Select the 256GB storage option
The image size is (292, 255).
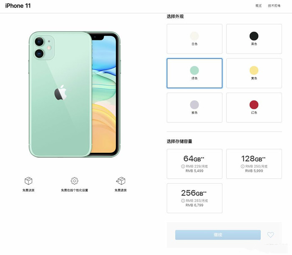coord(194,198)
